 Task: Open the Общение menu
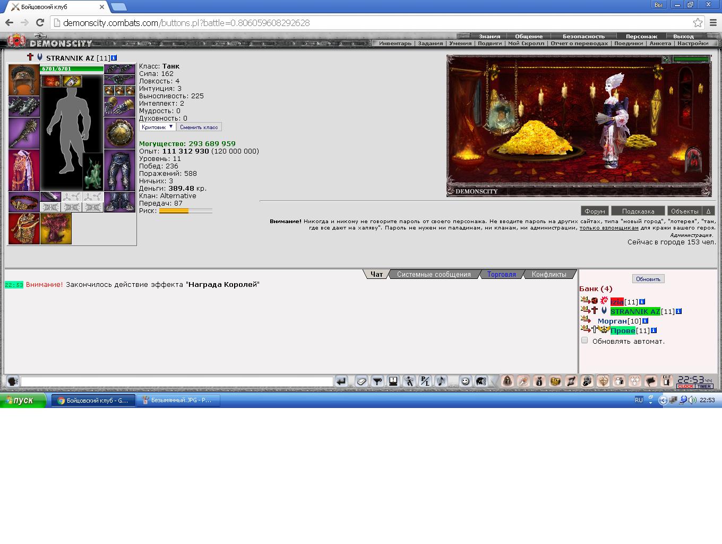(x=529, y=37)
